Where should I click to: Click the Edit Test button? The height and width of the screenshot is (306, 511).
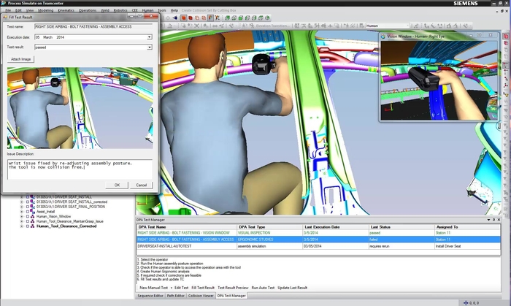coord(181,288)
